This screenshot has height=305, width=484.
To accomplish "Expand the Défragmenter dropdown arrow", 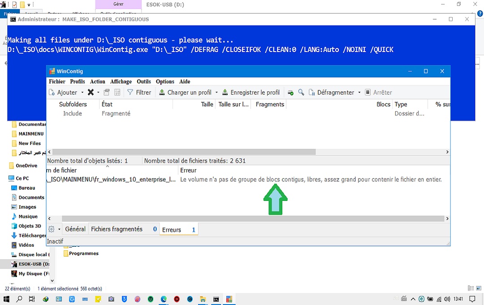I will (x=359, y=92).
